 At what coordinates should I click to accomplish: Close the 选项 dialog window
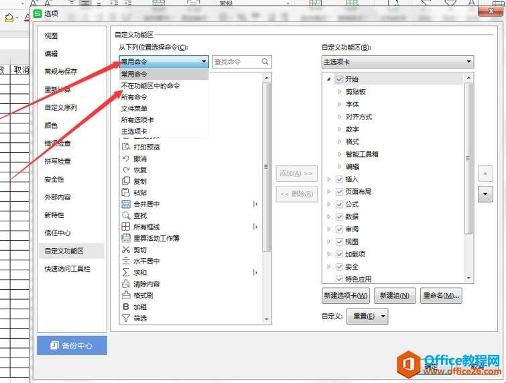pos(491,11)
